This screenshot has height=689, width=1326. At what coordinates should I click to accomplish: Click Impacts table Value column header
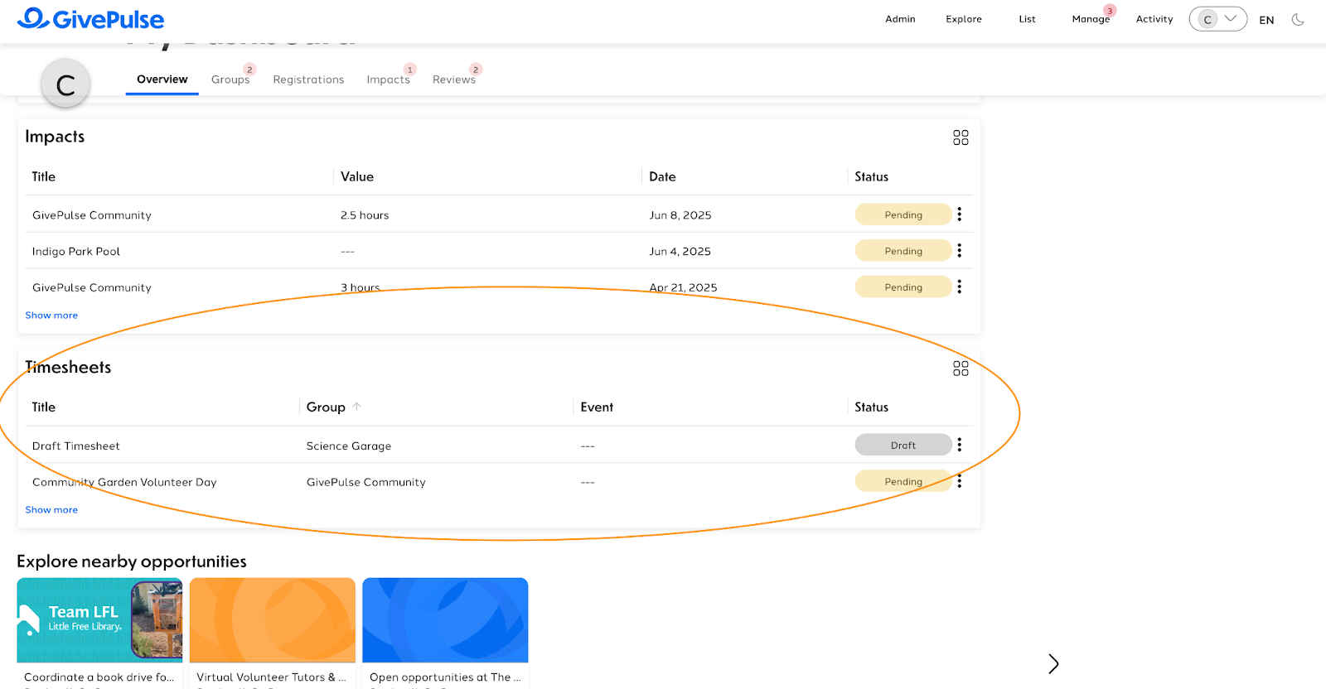[357, 176]
